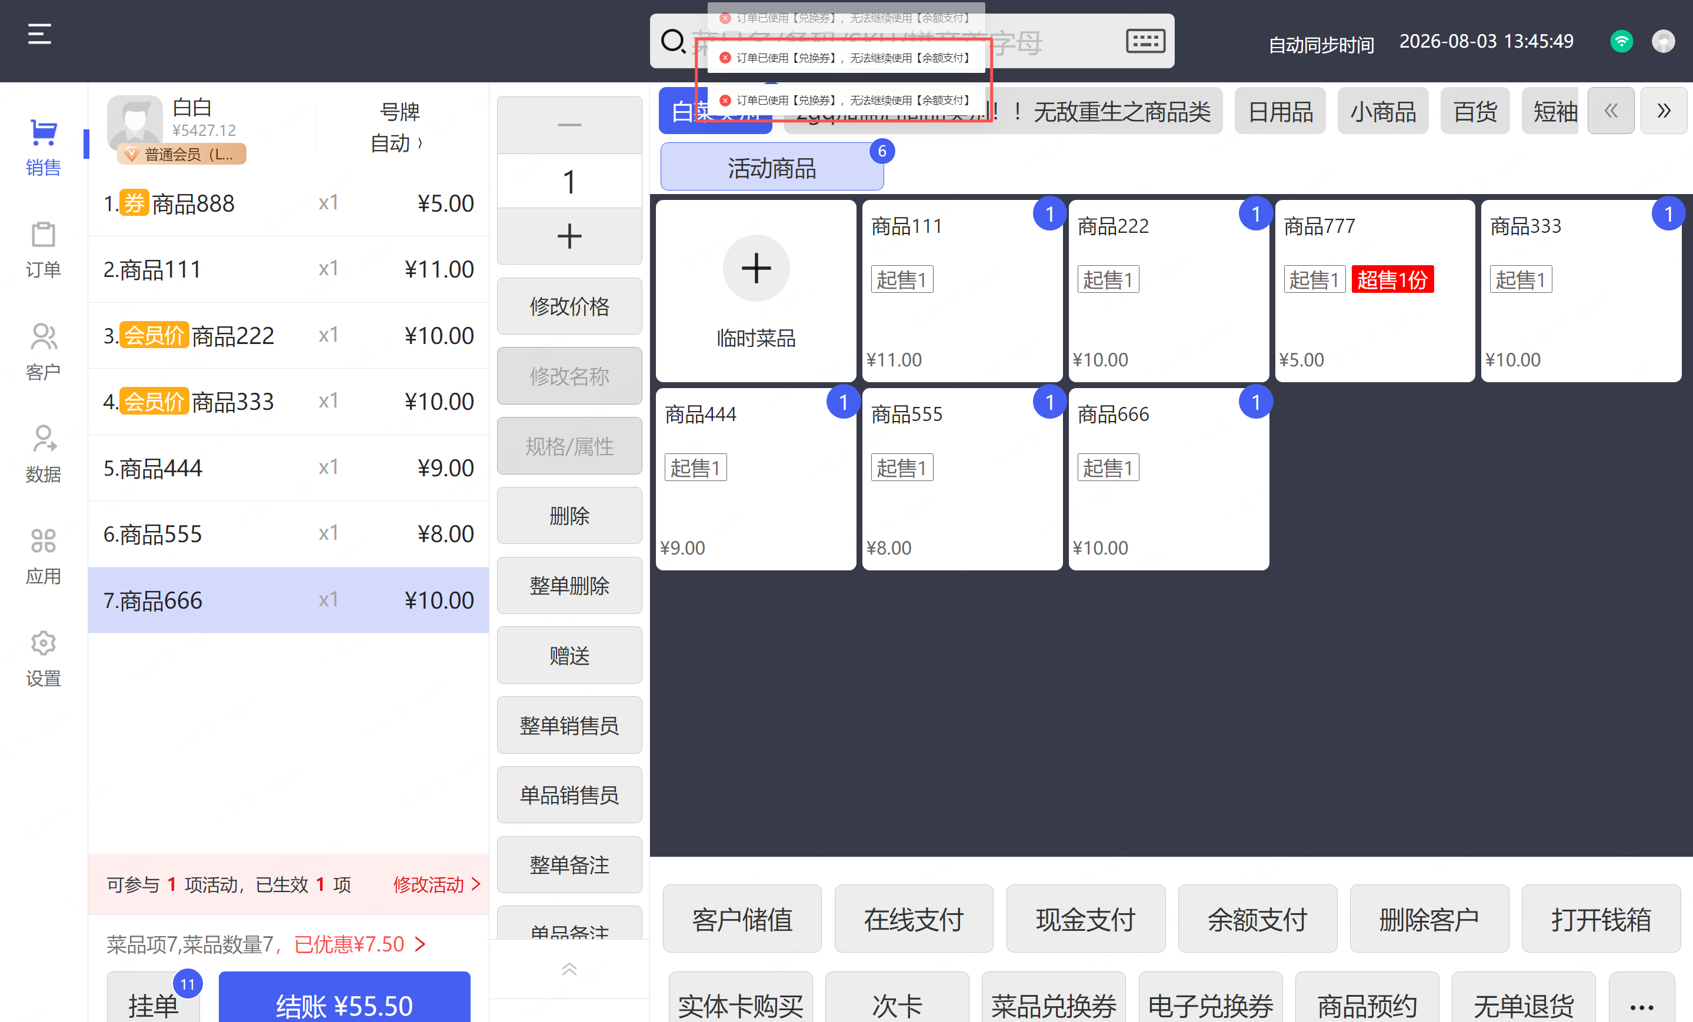
Task: Increase quantity with plus button
Action: tap(569, 236)
